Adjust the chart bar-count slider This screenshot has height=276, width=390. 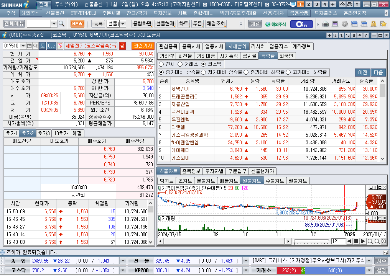click(x=311, y=241)
